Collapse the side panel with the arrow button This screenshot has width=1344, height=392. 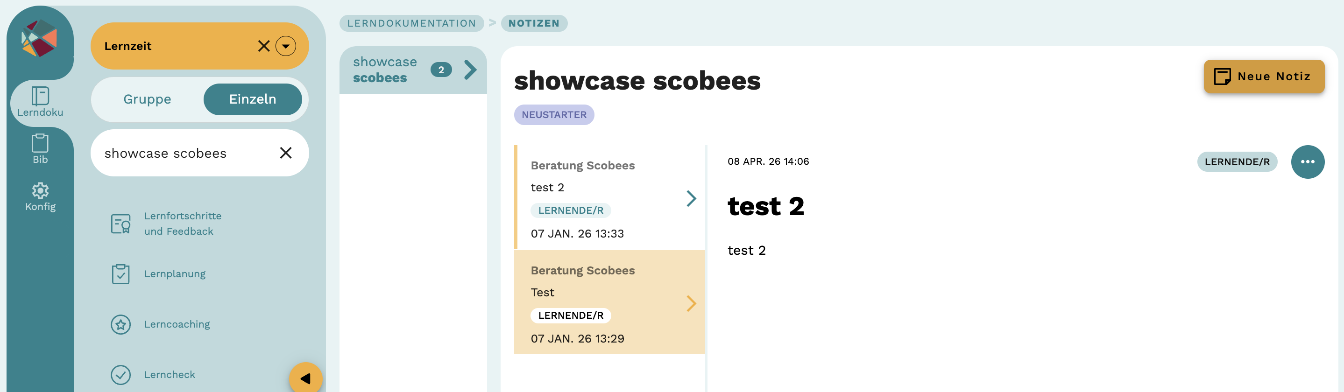point(306,378)
